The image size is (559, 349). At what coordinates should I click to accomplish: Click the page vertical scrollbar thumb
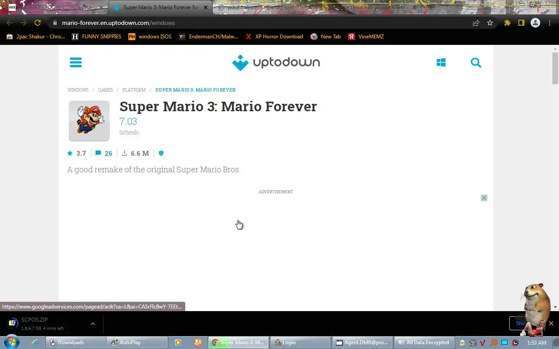pyautogui.click(x=555, y=68)
